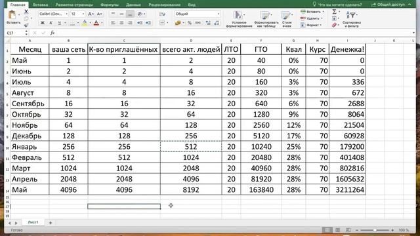Toggle bold (Ж) formatting
Screen dimensions: 420x236
(x=42, y=23)
